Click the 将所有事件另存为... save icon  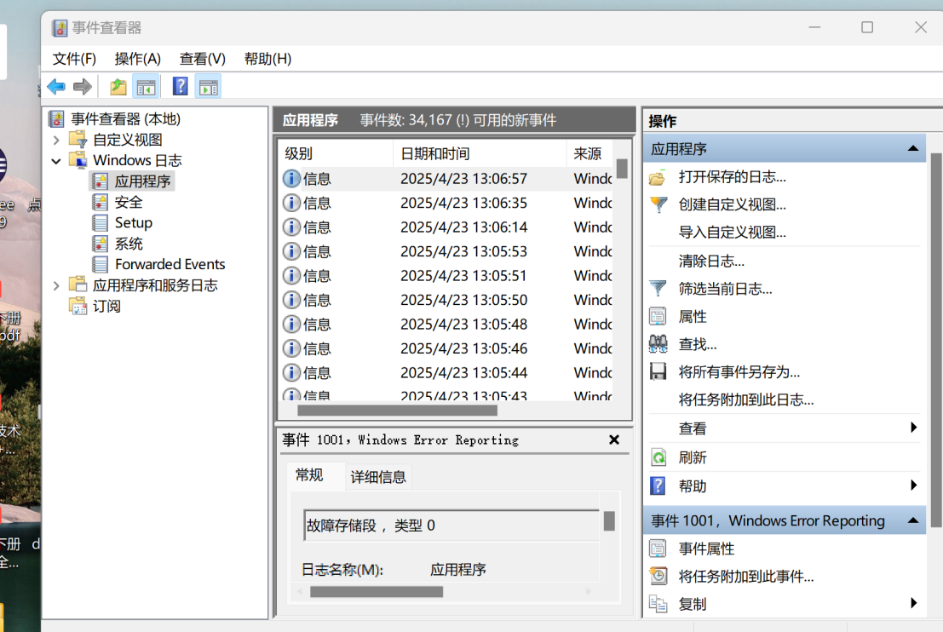(x=658, y=372)
